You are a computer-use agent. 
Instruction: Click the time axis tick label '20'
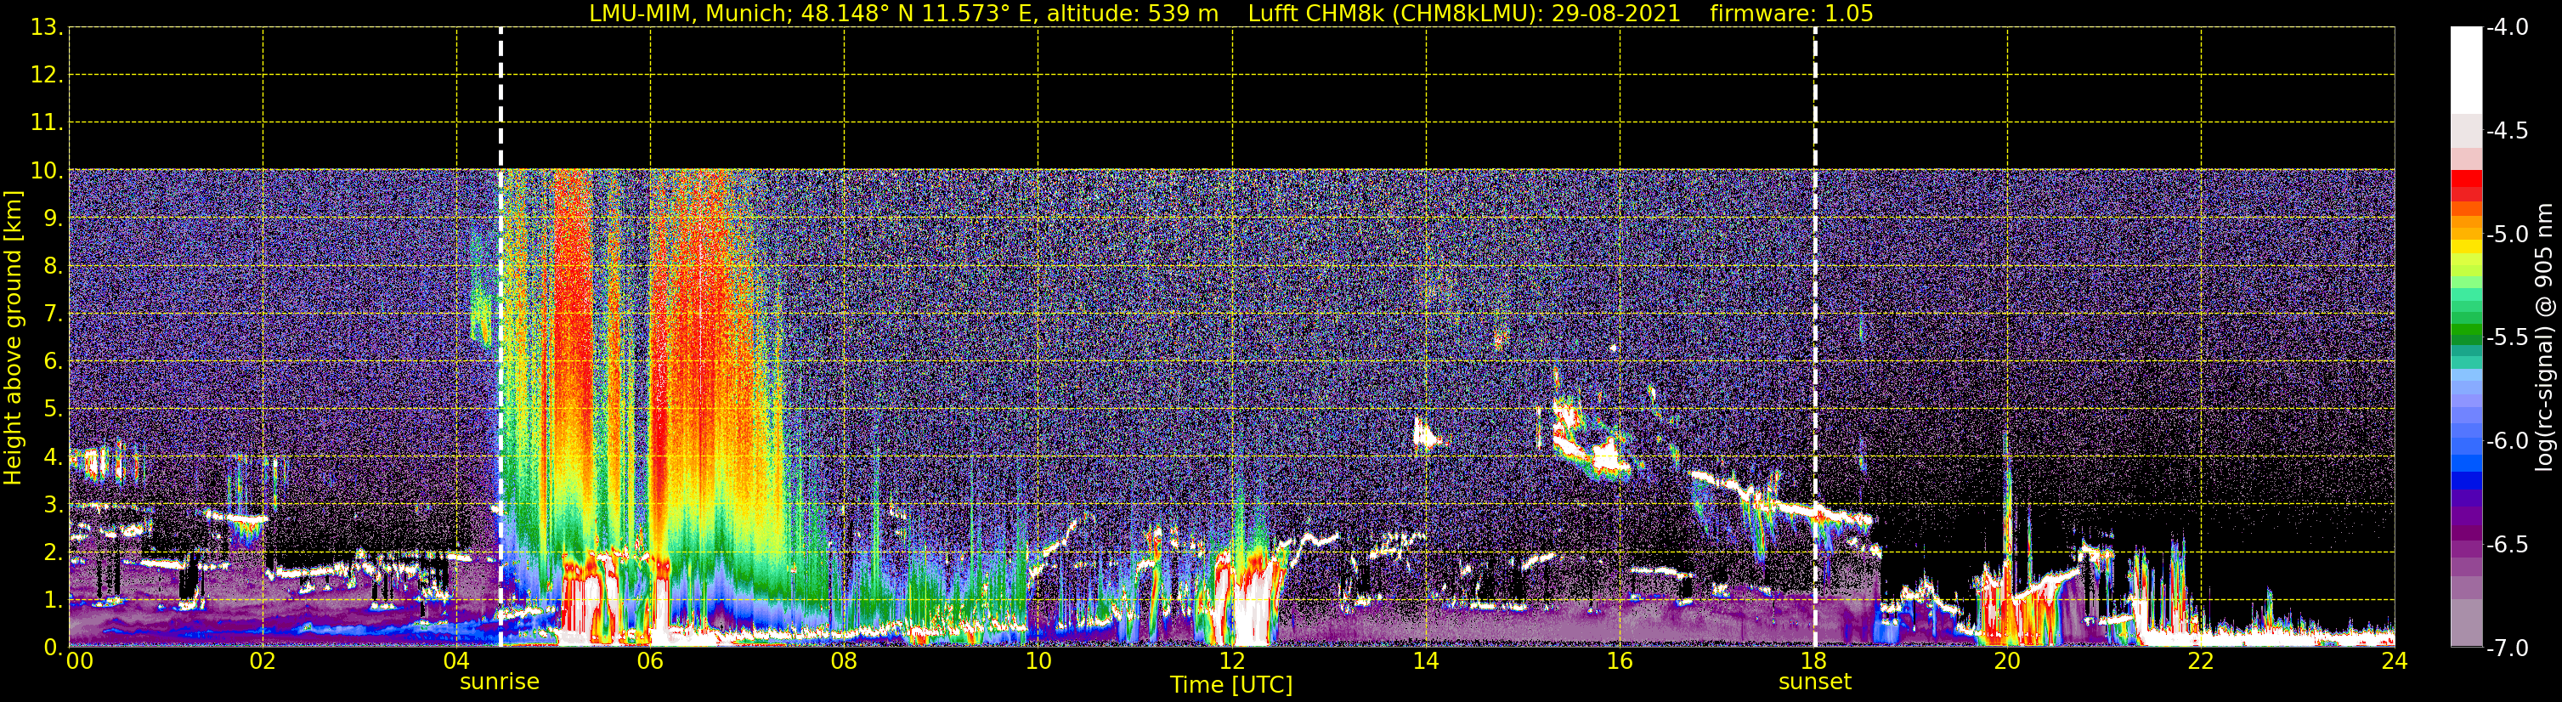[x=2007, y=661]
